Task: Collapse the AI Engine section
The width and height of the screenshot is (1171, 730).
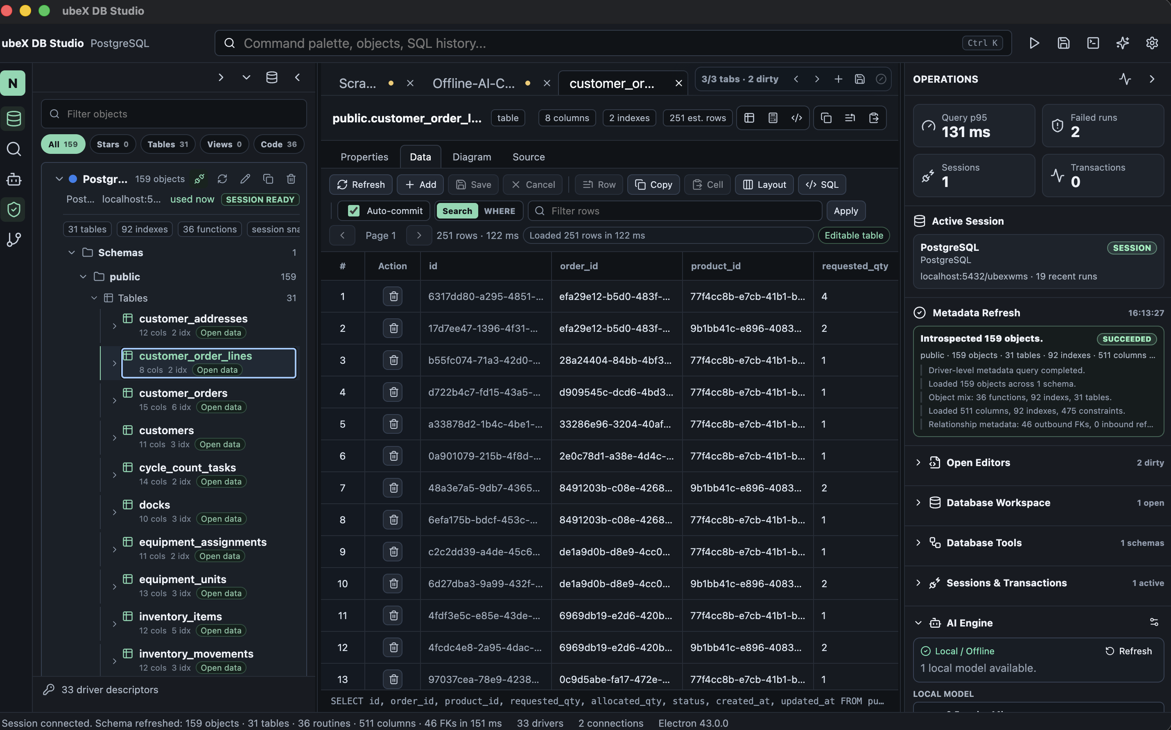Action: [x=918, y=623]
